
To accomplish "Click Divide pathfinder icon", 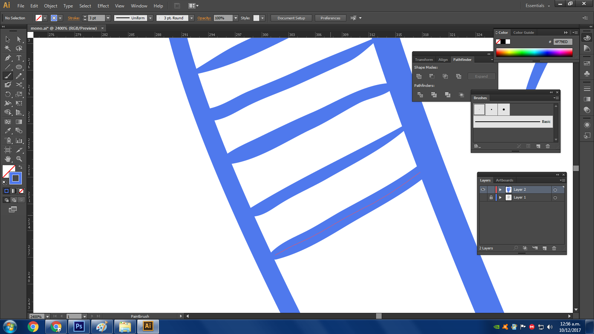I will pyautogui.click(x=420, y=95).
